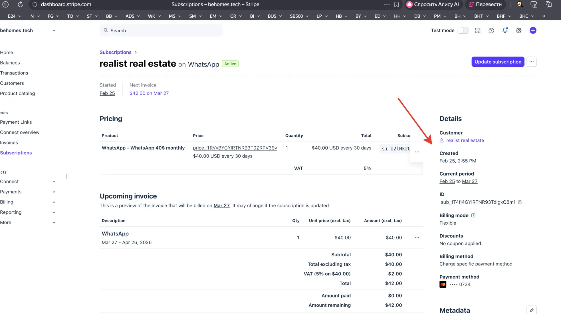This screenshot has height=314, width=561.
Task: Copy the subscription ID
Action: [x=520, y=202]
